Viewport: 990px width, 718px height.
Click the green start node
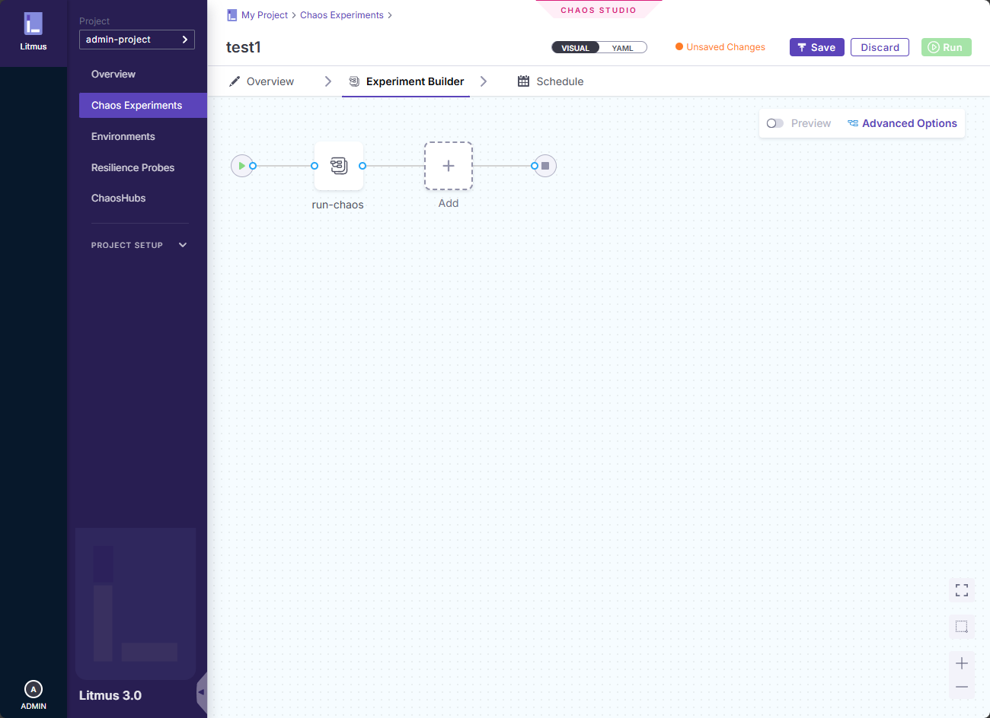click(x=242, y=166)
